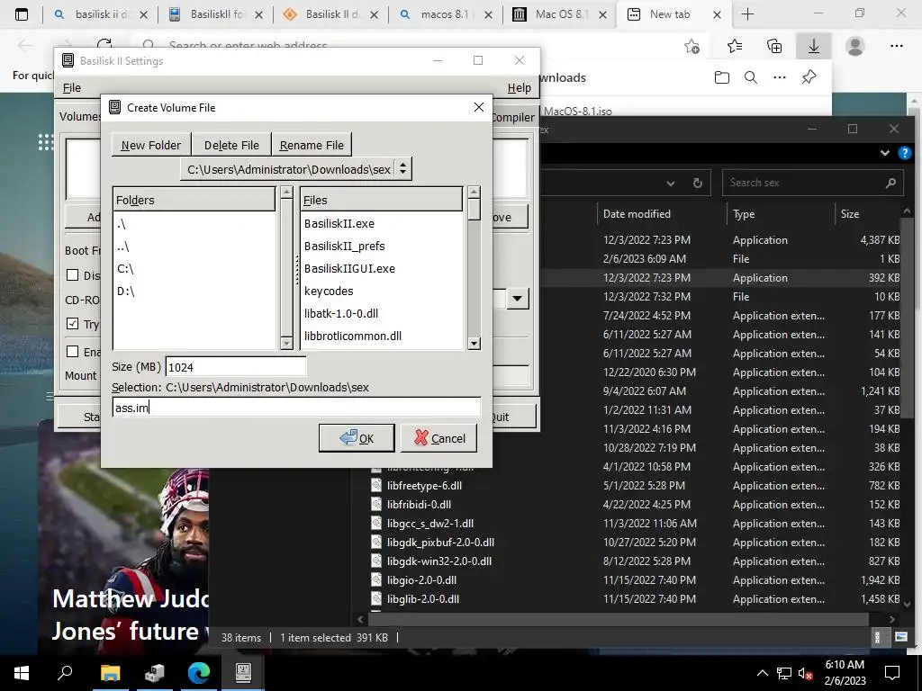Select BasiliskII.exe in Files list
The width and height of the screenshot is (922, 691).
pyautogui.click(x=339, y=223)
